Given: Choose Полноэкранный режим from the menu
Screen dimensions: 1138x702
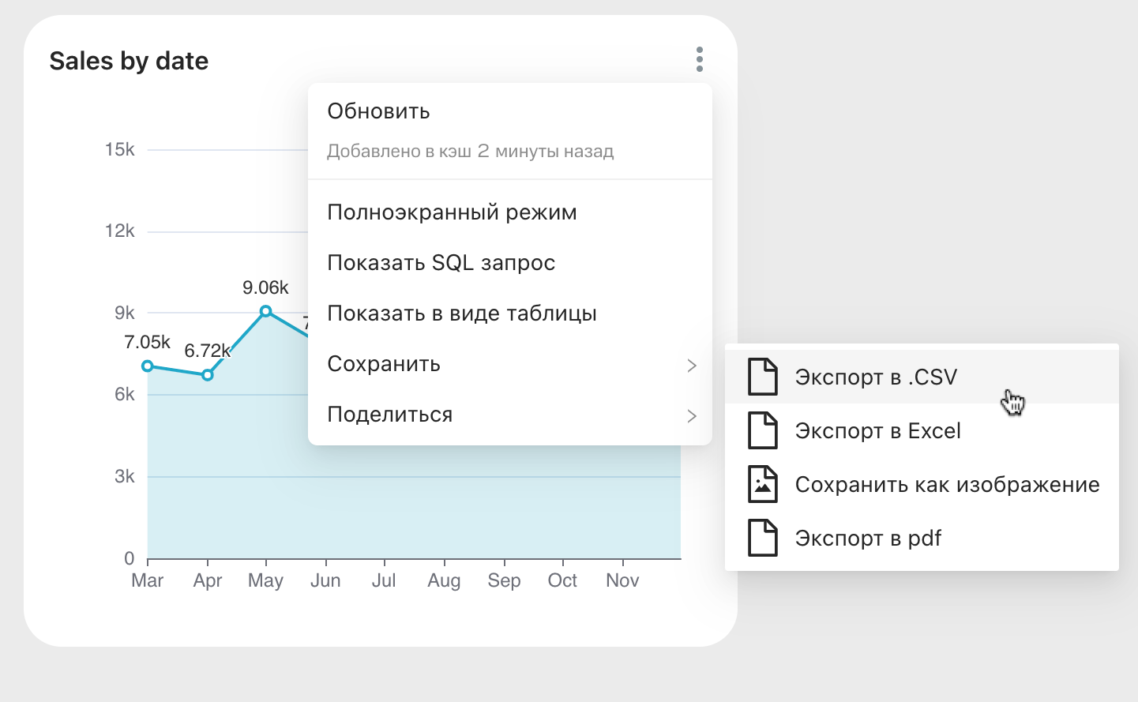Looking at the screenshot, I should pyautogui.click(x=452, y=212).
